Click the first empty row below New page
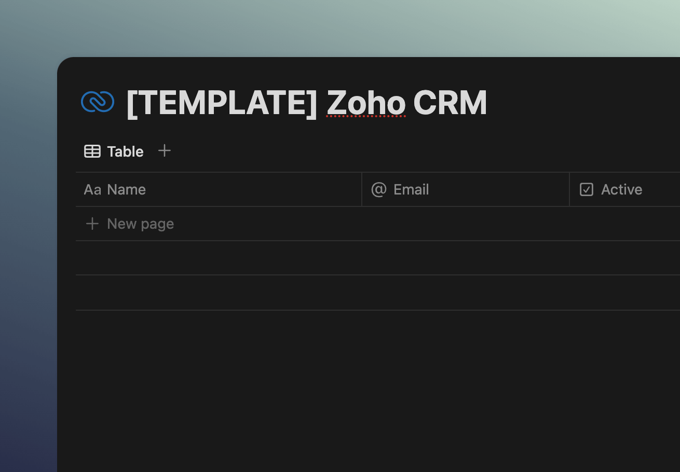Screen dimensions: 680x472 click(378, 258)
